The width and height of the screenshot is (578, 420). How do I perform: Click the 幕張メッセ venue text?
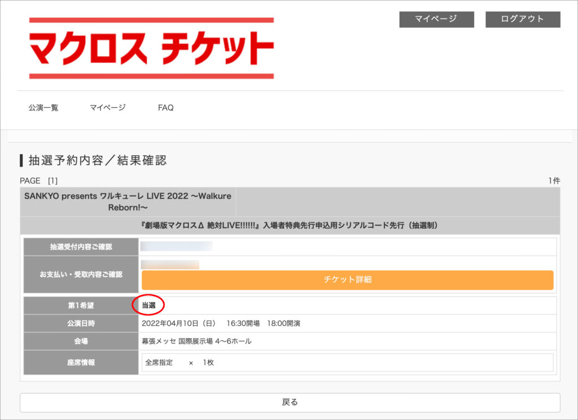coord(196,341)
